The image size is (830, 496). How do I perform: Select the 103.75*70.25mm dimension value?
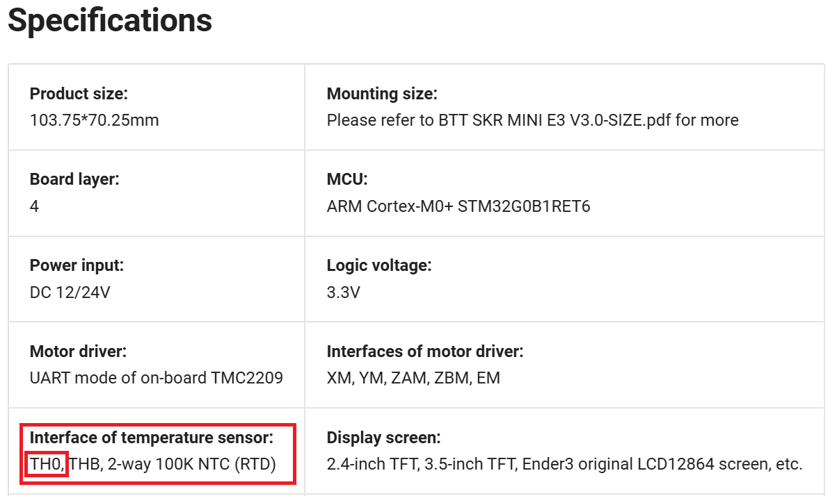pyautogui.click(x=94, y=120)
